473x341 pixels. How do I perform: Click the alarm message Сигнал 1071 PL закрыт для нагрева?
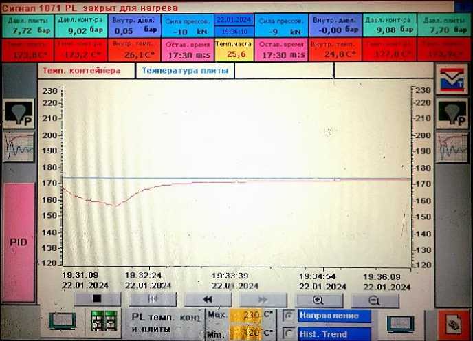coord(90,8)
